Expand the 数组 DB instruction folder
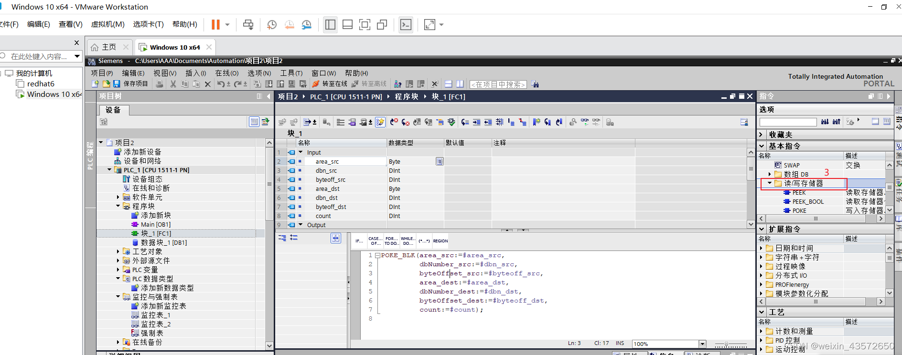902x355 pixels. click(769, 174)
